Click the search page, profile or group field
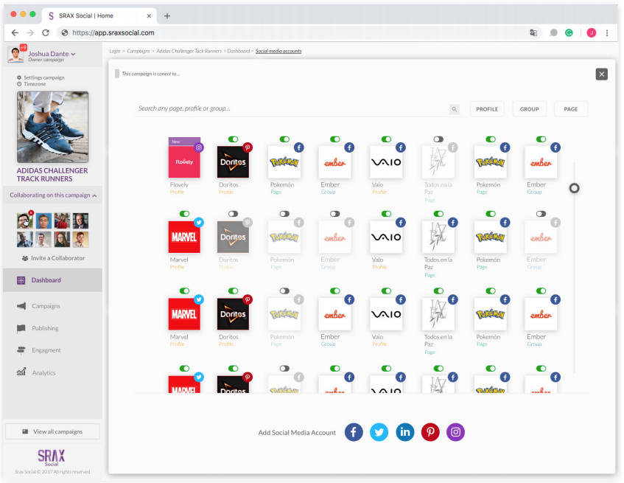 tap(292, 108)
